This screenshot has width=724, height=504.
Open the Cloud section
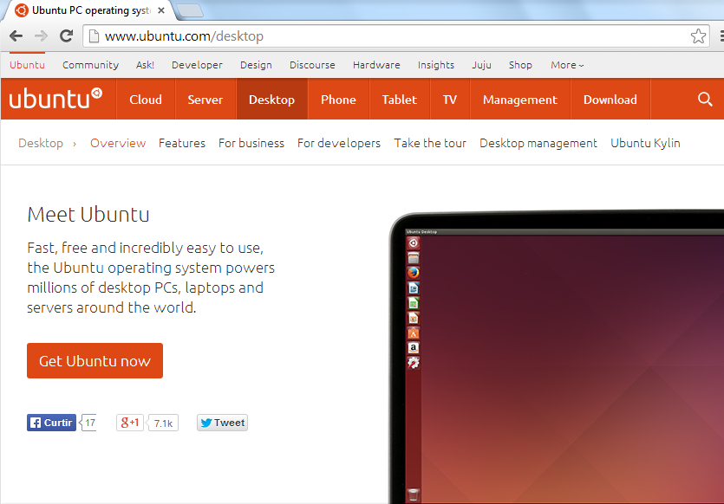pos(146,99)
